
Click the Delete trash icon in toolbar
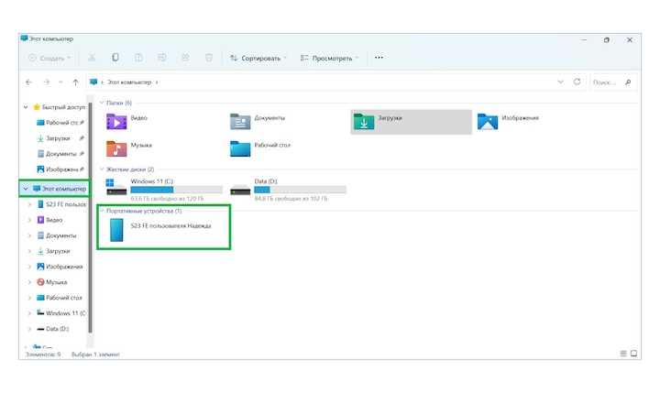click(x=209, y=58)
